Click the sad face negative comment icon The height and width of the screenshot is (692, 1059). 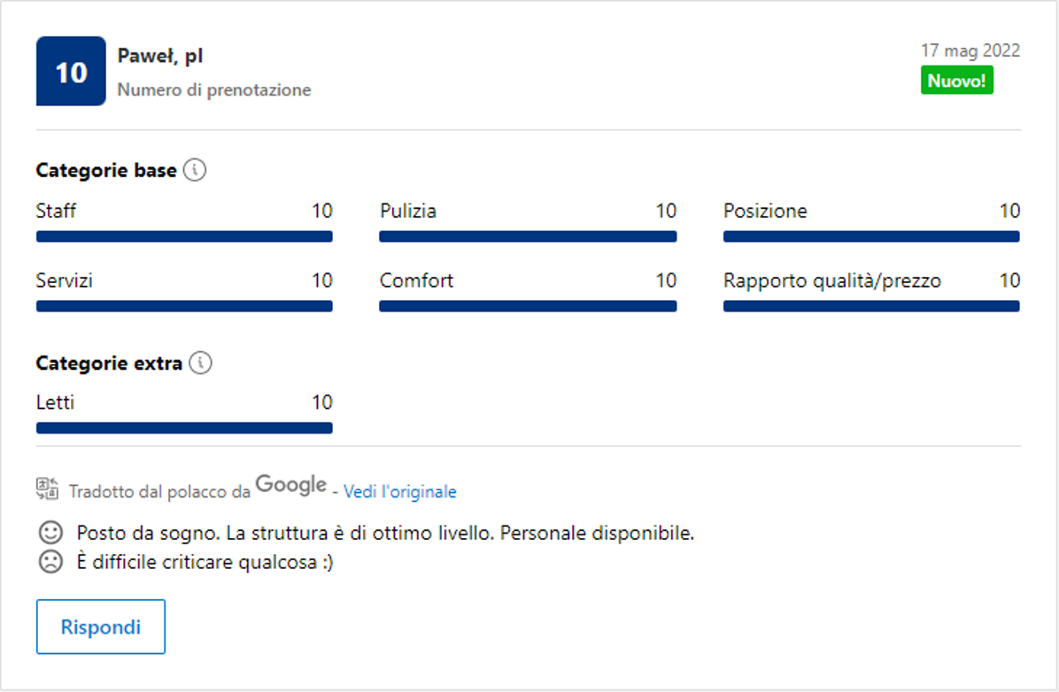pyautogui.click(x=51, y=561)
